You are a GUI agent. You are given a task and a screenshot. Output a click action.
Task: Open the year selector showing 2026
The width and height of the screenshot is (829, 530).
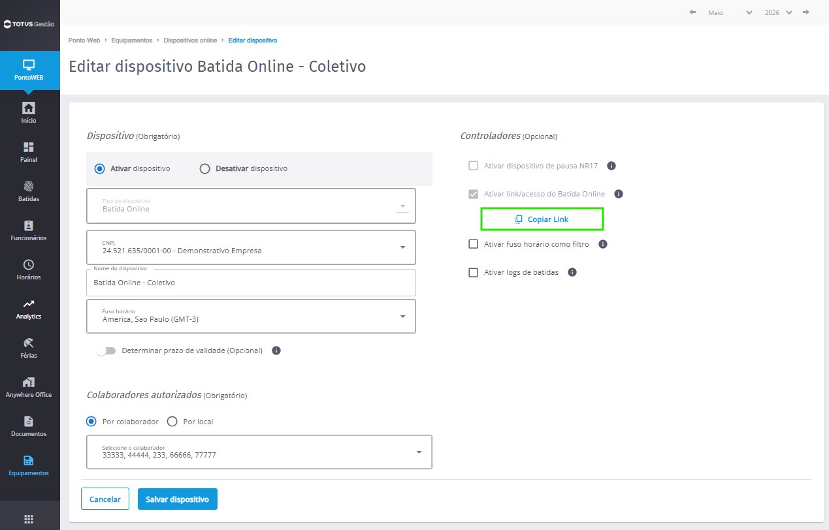778,12
